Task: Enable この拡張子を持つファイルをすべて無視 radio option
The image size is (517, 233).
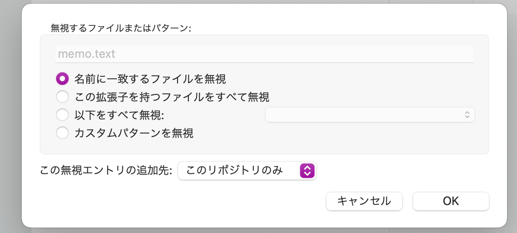Action: (x=62, y=97)
